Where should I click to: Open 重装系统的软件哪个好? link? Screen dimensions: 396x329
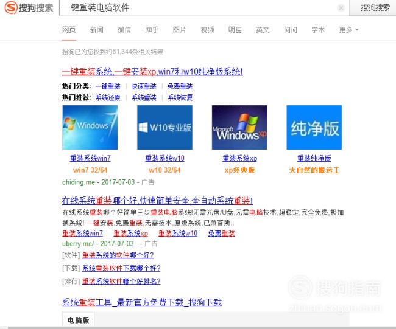pyautogui.click(x=118, y=255)
